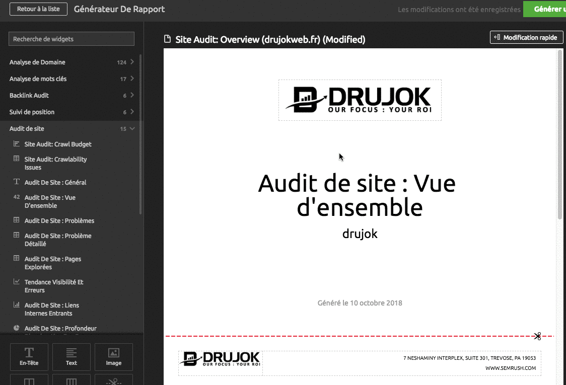Click 'Les modifications ont été enregistrées' status text
566x385 pixels.
point(459,10)
